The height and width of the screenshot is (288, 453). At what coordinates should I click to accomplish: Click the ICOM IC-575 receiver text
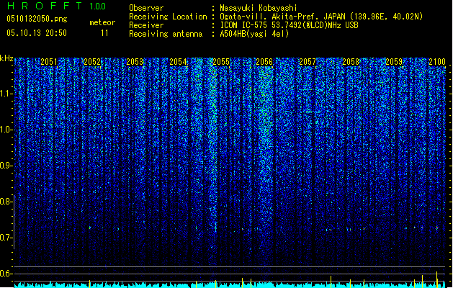[289, 25]
